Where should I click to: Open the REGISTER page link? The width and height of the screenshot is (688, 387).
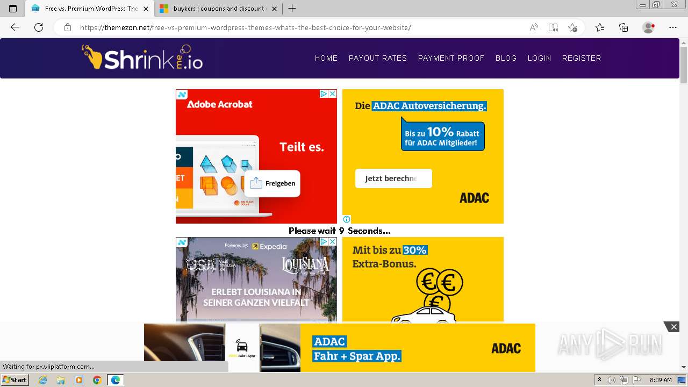(582, 58)
